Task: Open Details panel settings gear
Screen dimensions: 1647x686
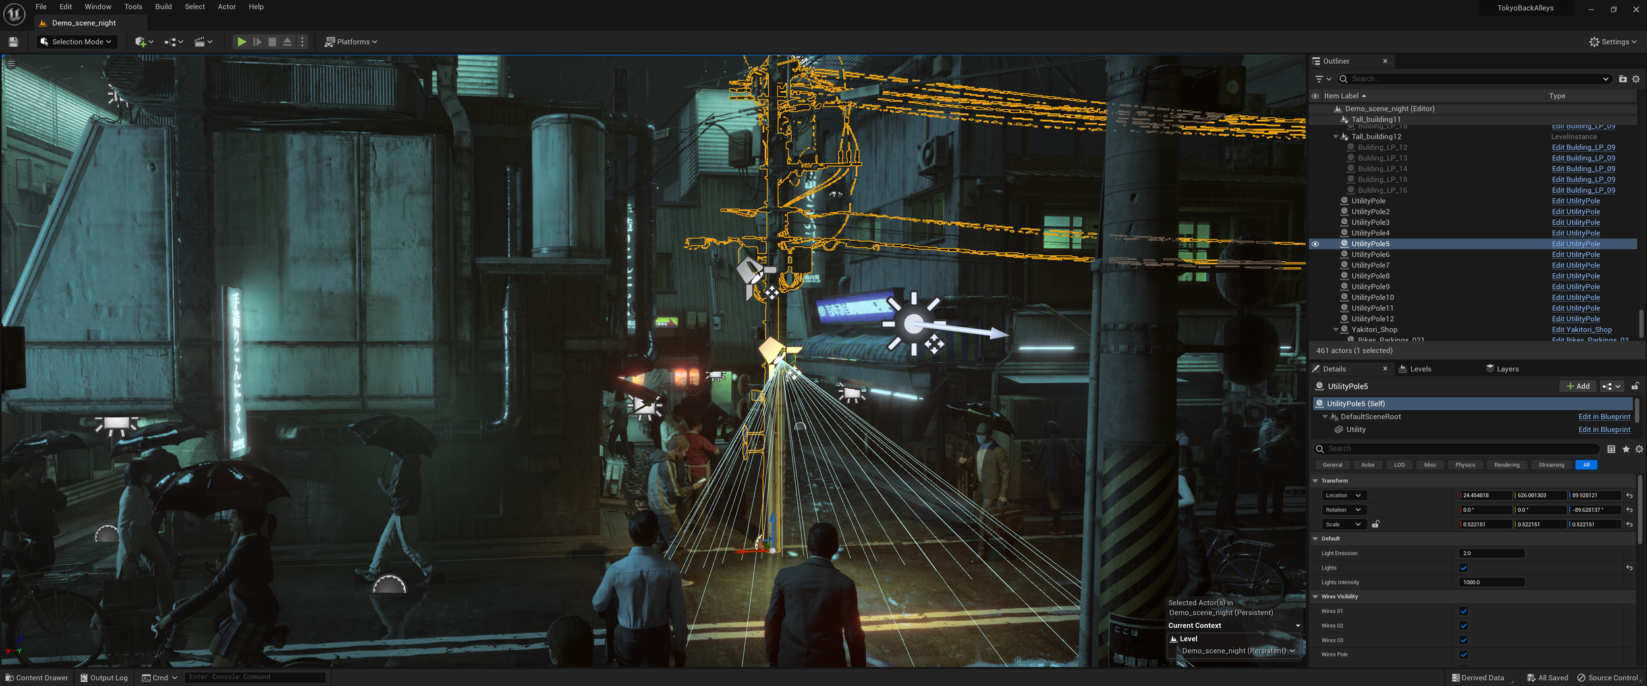Action: [1639, 449]
